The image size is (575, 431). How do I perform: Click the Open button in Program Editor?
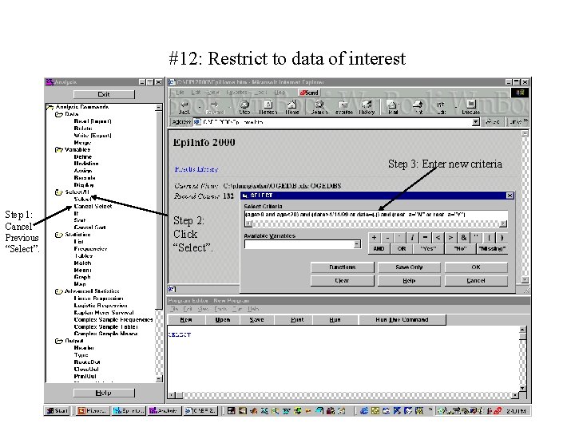pyautogui.click(x=223, y=320)
